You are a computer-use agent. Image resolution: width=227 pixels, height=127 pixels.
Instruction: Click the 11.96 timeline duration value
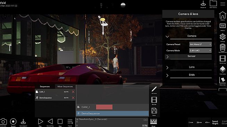145,126
